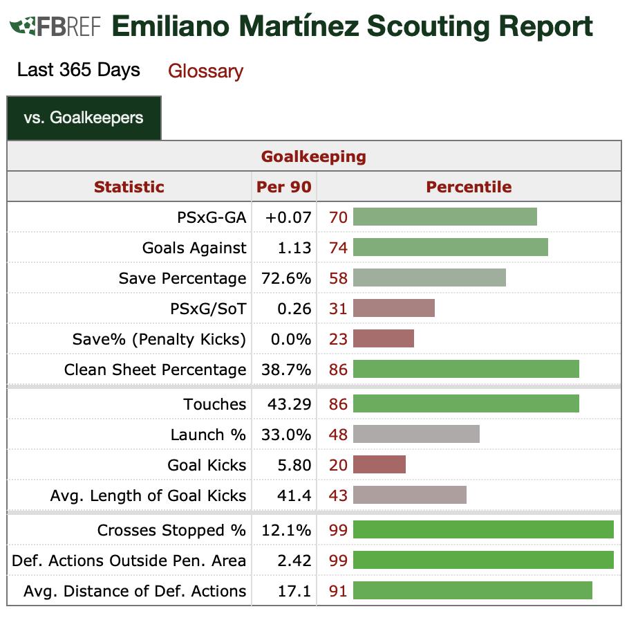Click the Launch % statistic label
The width and height of the screenshot is (638, 618).
coord(208,435)
